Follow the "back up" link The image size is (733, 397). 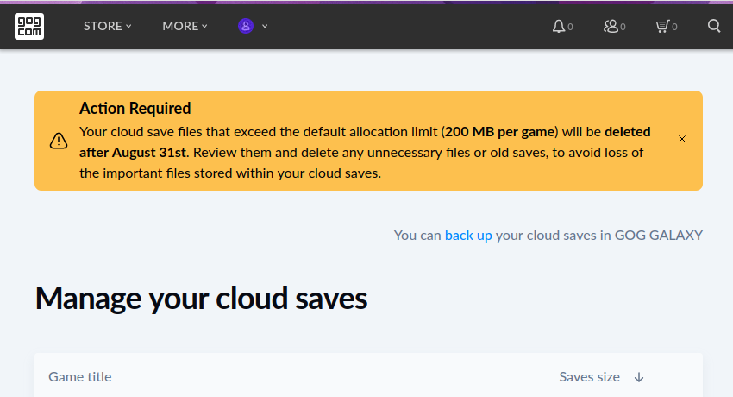468,235
